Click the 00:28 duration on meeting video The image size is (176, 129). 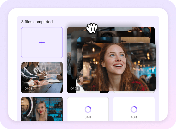(x=28, y=89)
